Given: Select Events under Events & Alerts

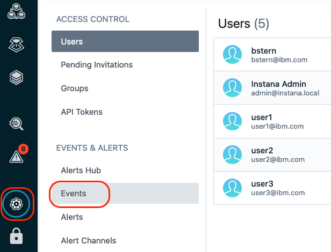Looking at the screenshot, I should pos(125,194).
